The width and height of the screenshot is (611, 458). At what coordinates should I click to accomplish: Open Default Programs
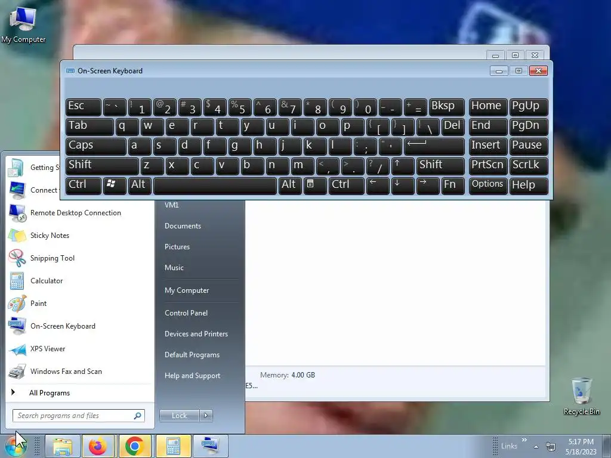[x=192, y=355]
